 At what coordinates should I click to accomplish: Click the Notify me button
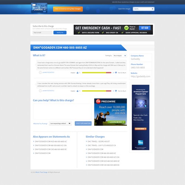tap(60, 33)
